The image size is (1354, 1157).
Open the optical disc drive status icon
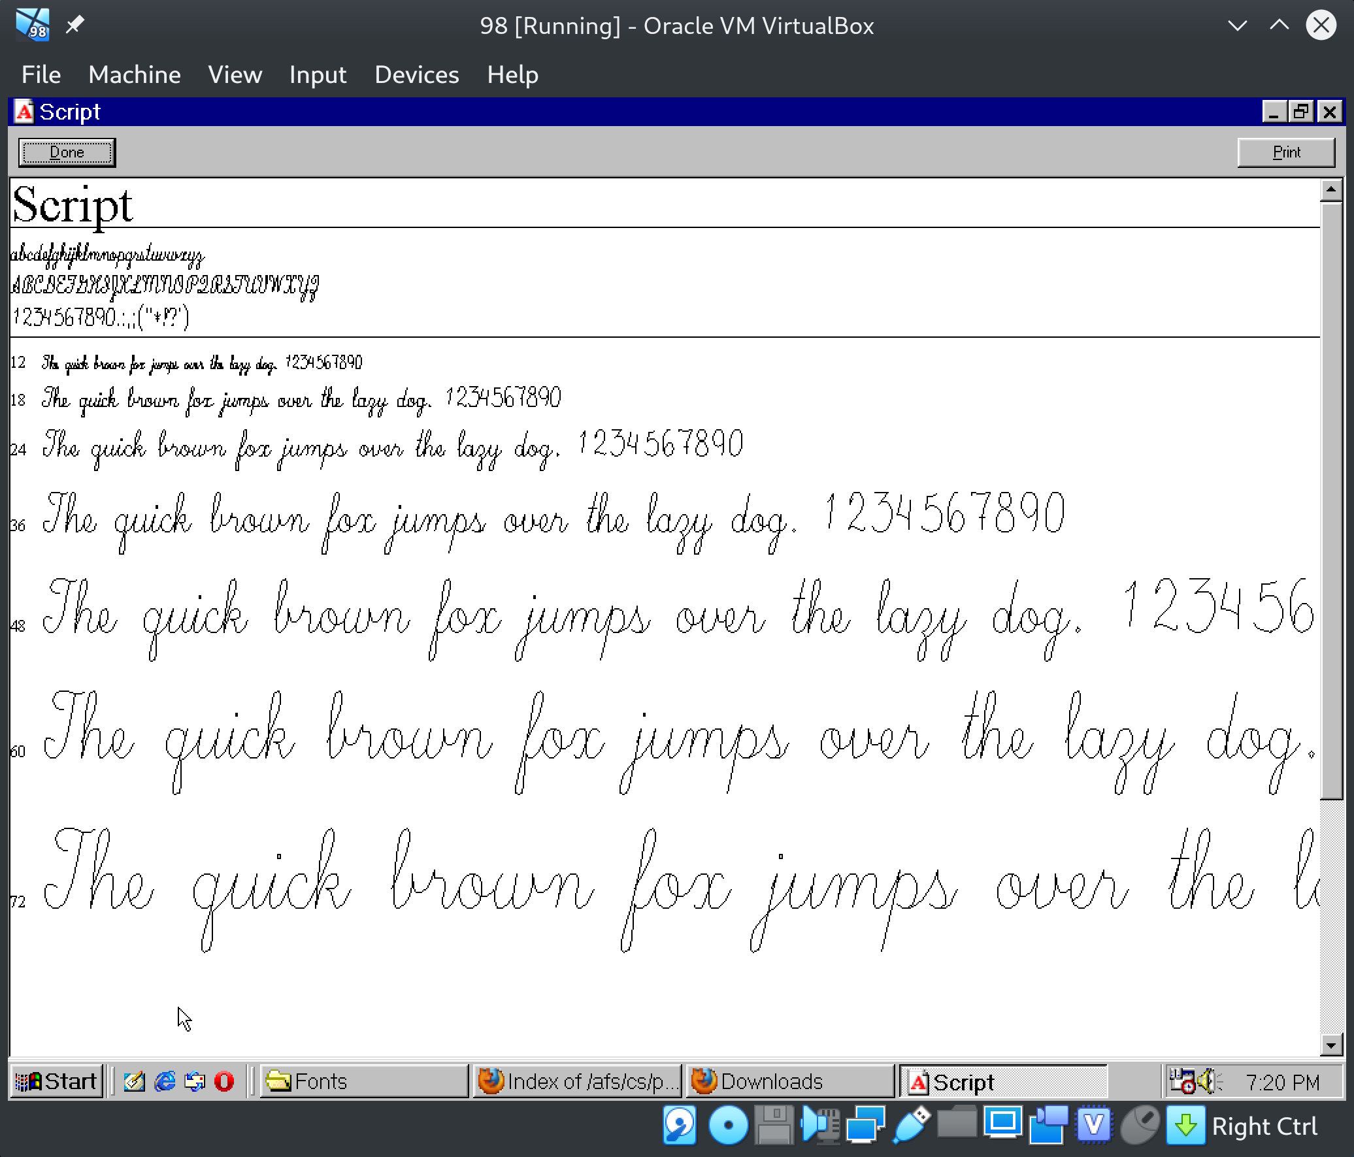[728, 1126]
